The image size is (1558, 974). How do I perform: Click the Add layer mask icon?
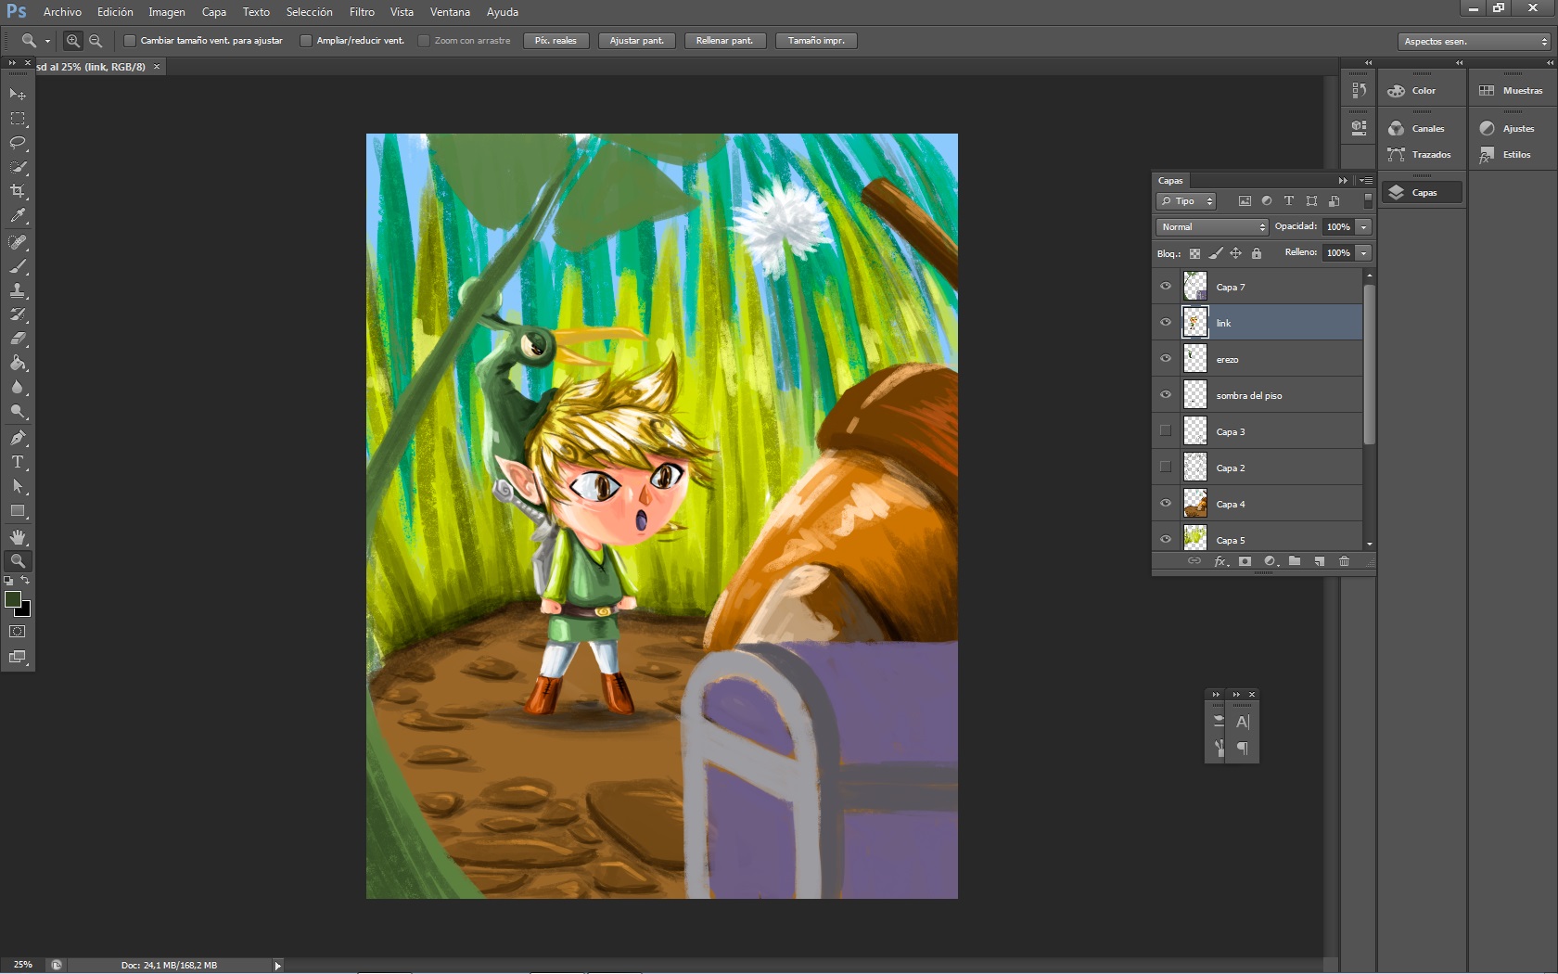(1245, 561)
